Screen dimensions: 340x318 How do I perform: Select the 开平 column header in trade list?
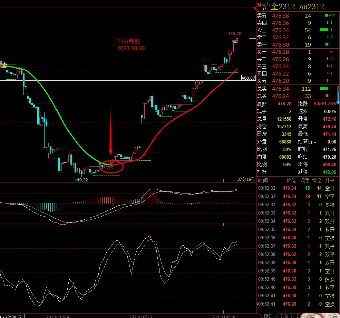coord(330,180)
